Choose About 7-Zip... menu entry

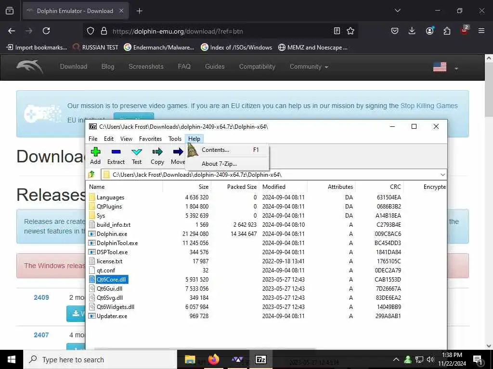227,164
